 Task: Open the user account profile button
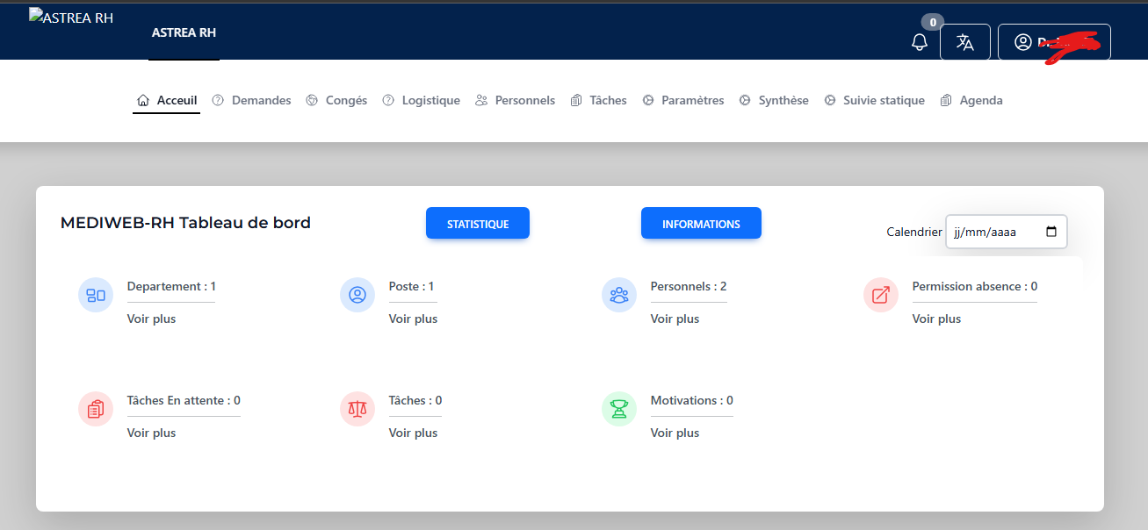[1054, 42]
